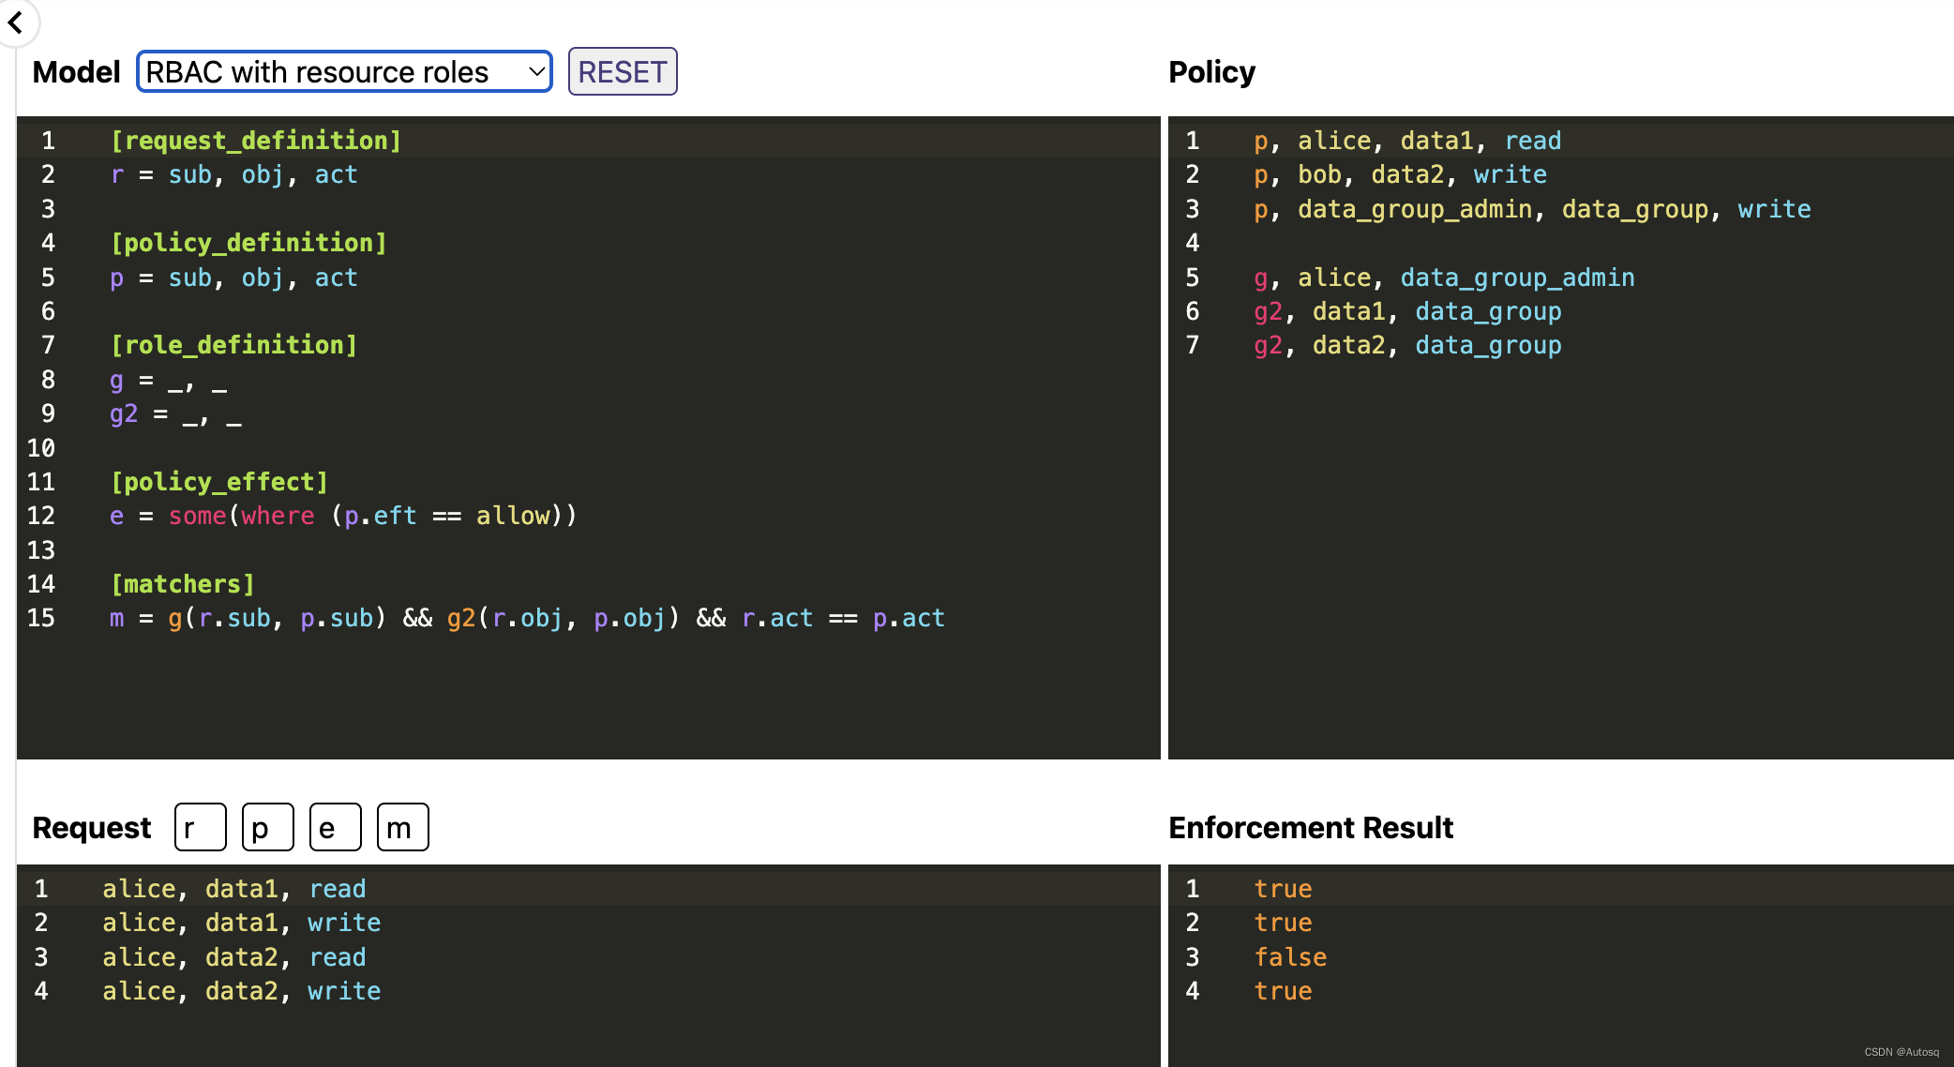
Task: Click policy line 'g, alice, data_group_admin'
Action: [1444, 278]
